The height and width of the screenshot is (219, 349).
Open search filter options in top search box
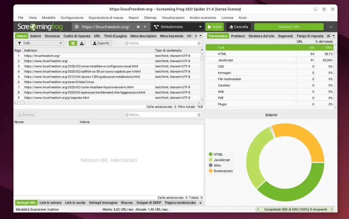pyautogui.click(x=199, y=43)
